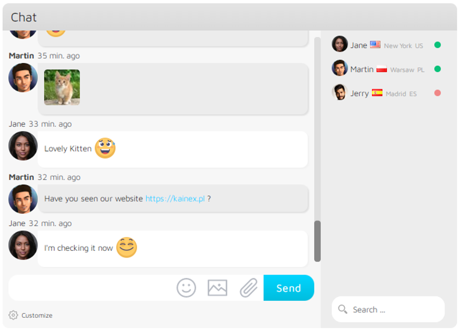Select Jerry from the user list

[x=360, y=93]
